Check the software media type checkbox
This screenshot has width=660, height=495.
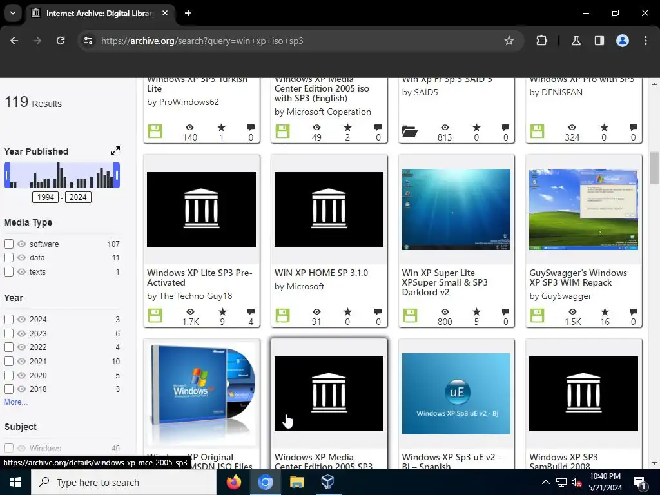(x=8, y=244)
